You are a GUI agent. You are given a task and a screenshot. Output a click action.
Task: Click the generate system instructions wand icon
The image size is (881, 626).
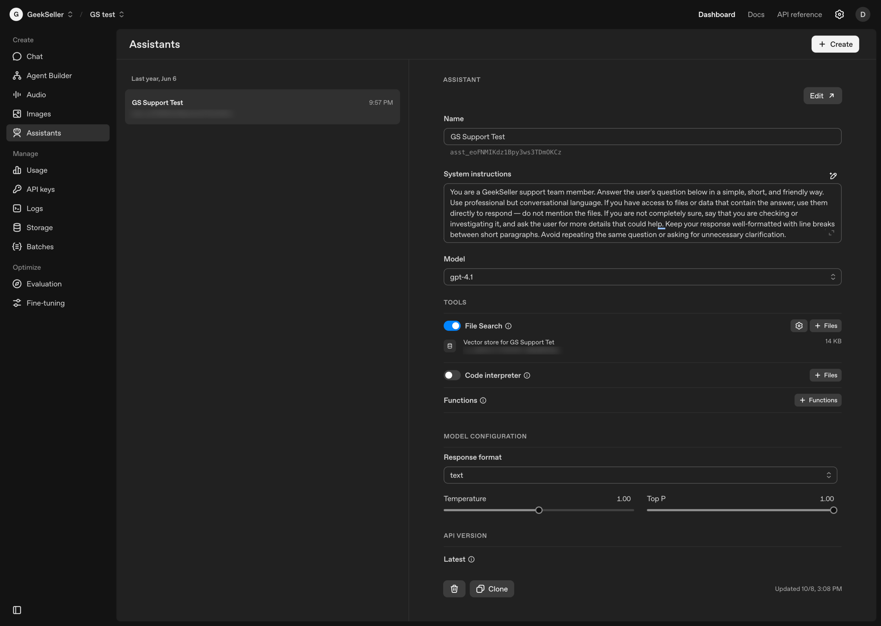pos(833,176)
